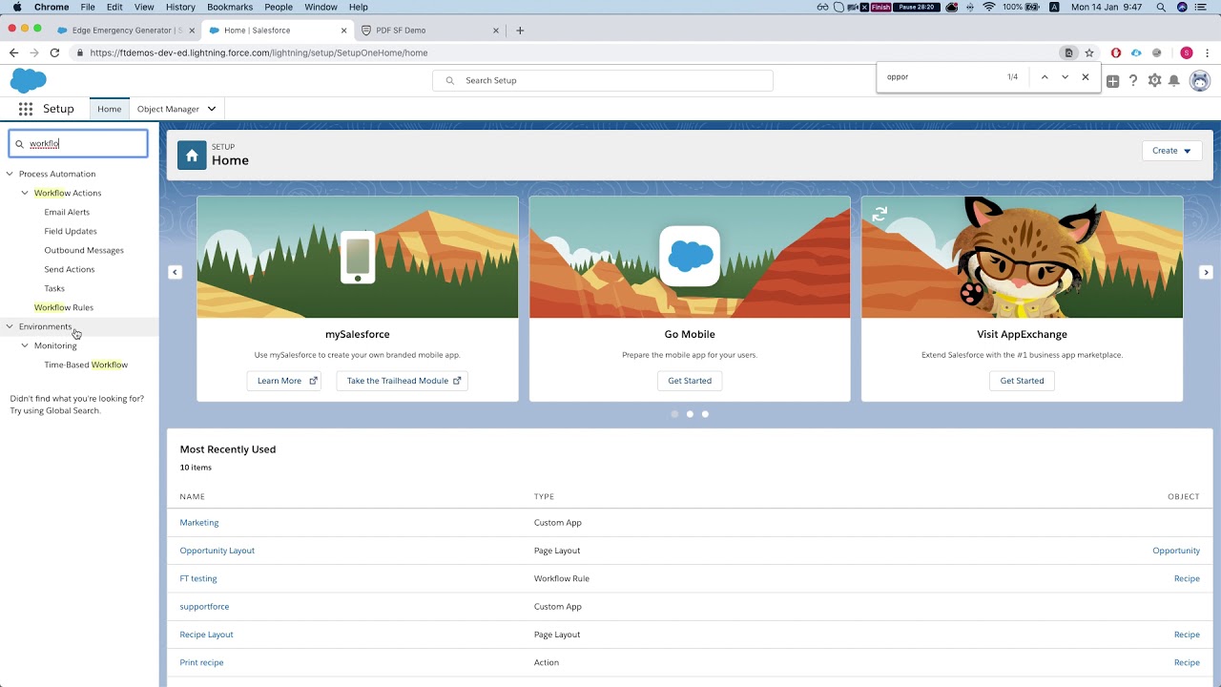
Task: Open Siri from the menu bar
Action: point(1183,7)
